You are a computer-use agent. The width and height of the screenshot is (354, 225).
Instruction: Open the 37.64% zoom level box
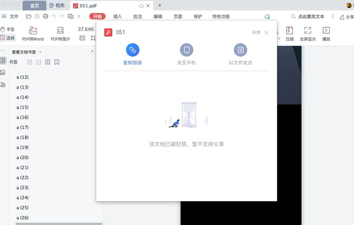click(86, 29)
